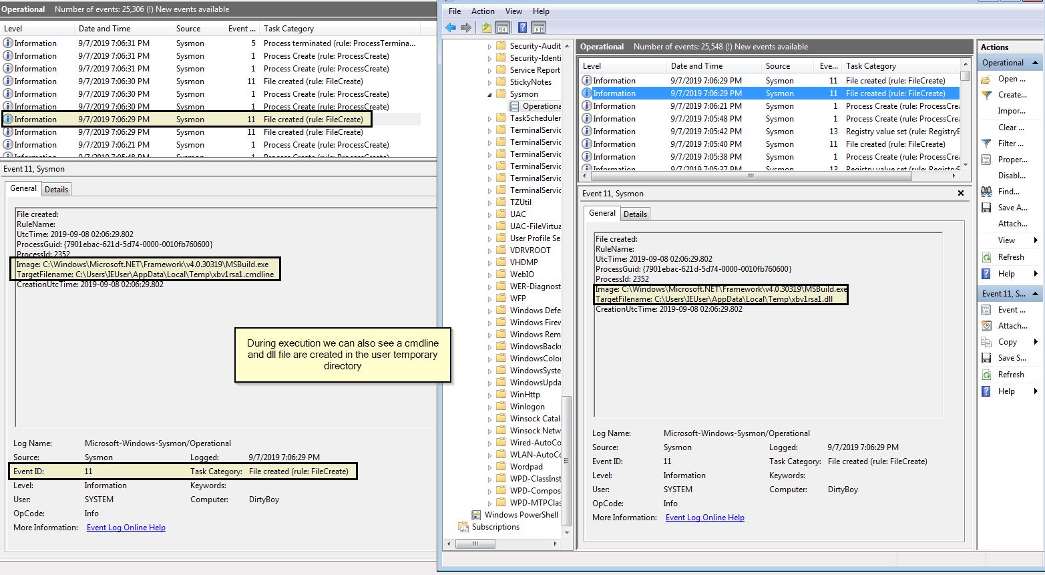Viewport: 1045px width, 575px height.
Task: Click Open Saved Log folder icon in Actions
Action: (986, 79)
